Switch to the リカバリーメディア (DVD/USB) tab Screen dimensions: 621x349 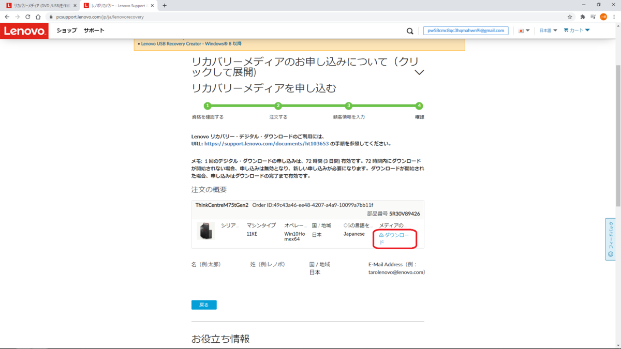pyautogui.click(x=36, y=6)
